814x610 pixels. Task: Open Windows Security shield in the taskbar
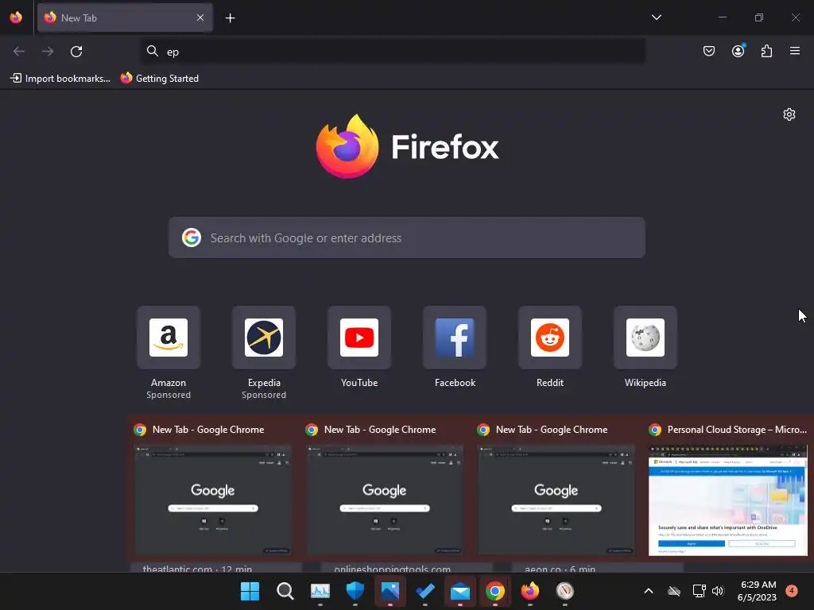click(355, 591)
